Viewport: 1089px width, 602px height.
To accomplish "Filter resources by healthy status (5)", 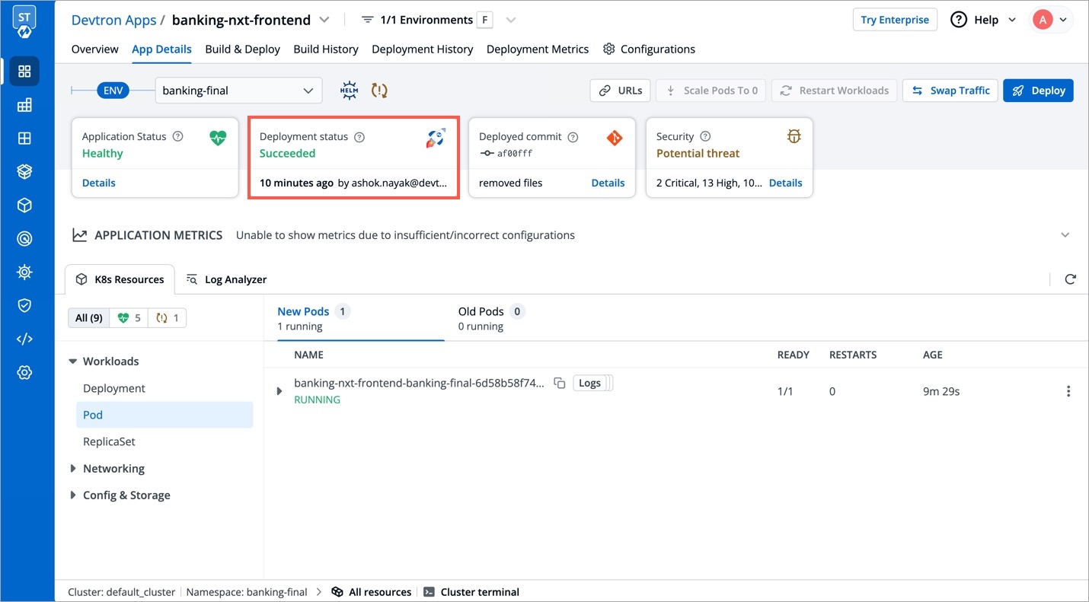I will (x=129, y=318).
